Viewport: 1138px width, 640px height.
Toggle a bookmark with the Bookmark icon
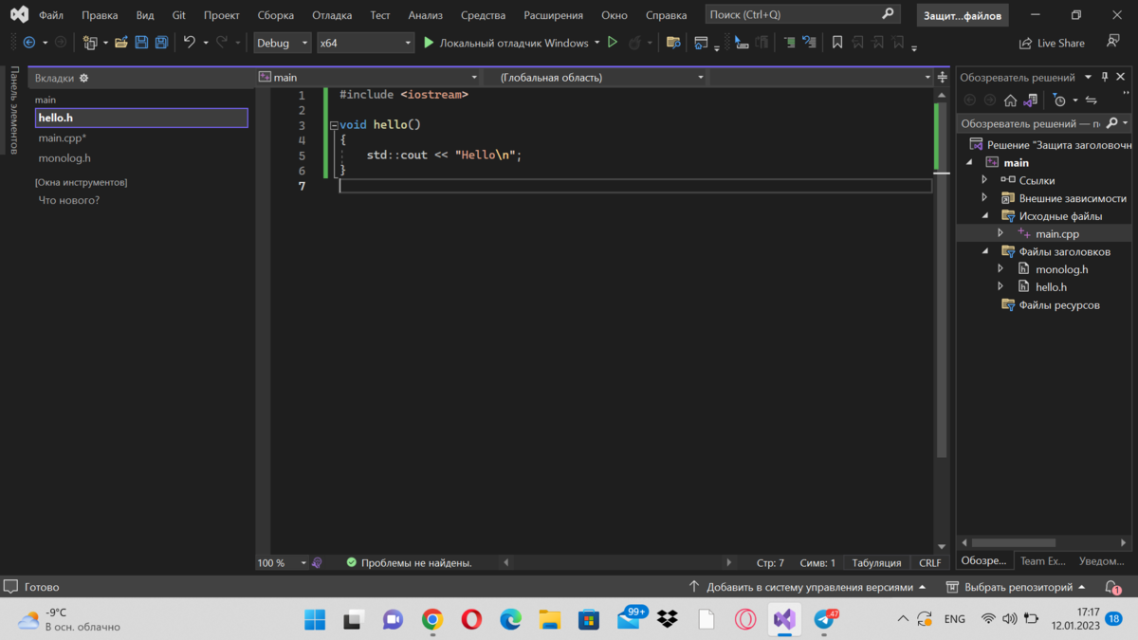tap(837, 43)
